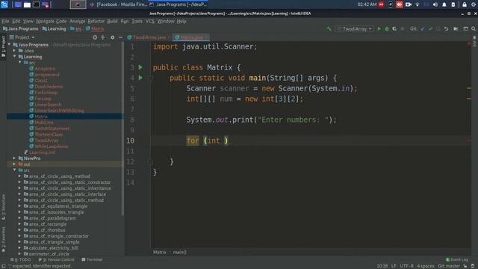Screen dimensions: 478x269
Task: Run class Matrix from the gutter arrow on line 3
Action: point(140,67)
